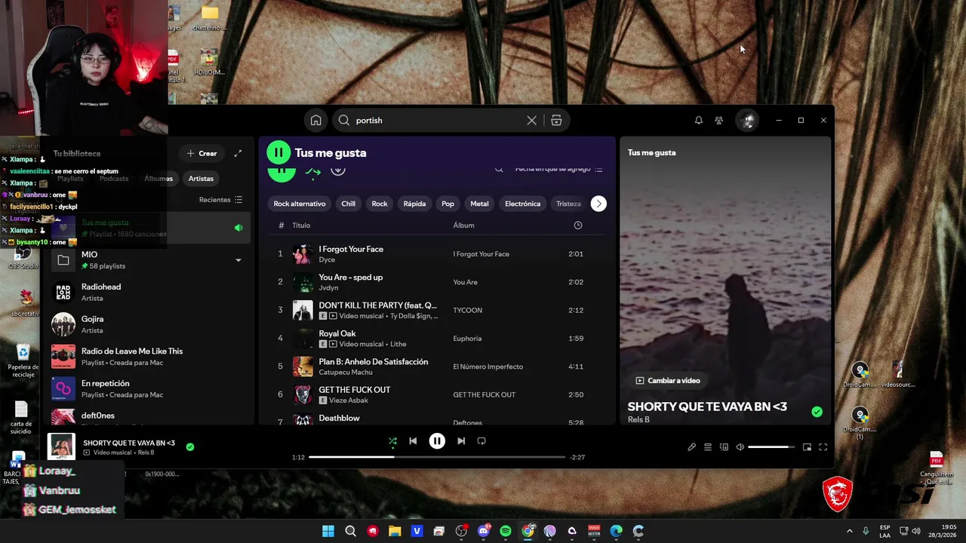The width and height of the screenshot is (966, 543).
Task: Filter songs by Metal chip
Action: (479, 204)
